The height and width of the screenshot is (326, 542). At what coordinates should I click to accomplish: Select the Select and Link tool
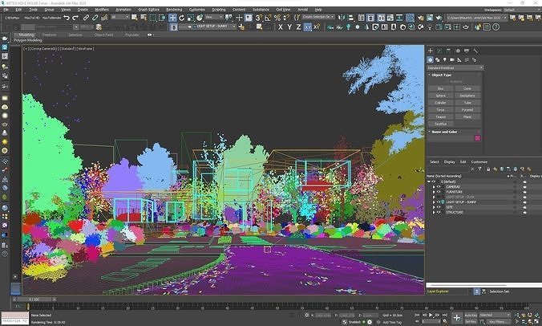click(x=86, y=18)
